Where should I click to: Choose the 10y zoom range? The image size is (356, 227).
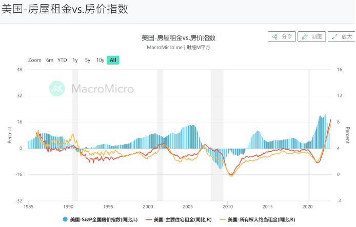click(x=100, y=60)
